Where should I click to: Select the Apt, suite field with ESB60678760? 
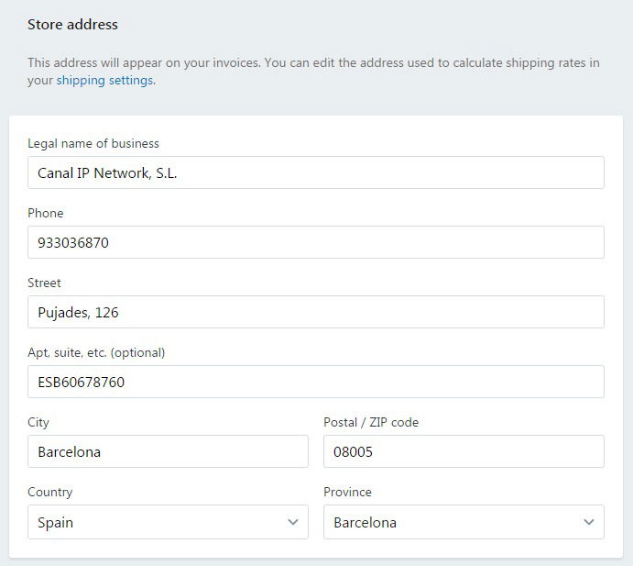click(x=315, y=382)
